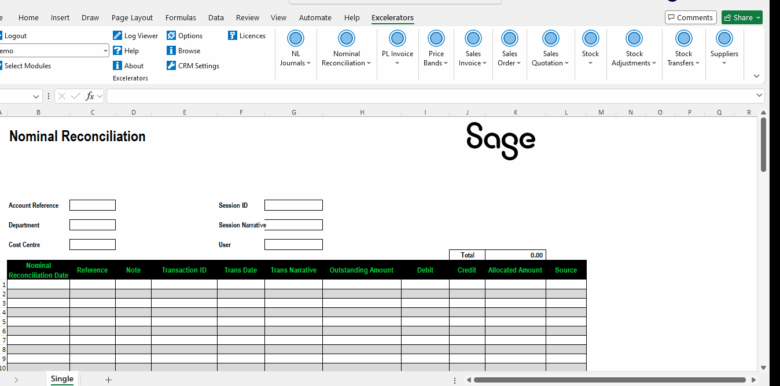Screen dimensions: 780x386
Task: Expand the Stock Adjustments dropdown arrow
Action: point(654,63)
